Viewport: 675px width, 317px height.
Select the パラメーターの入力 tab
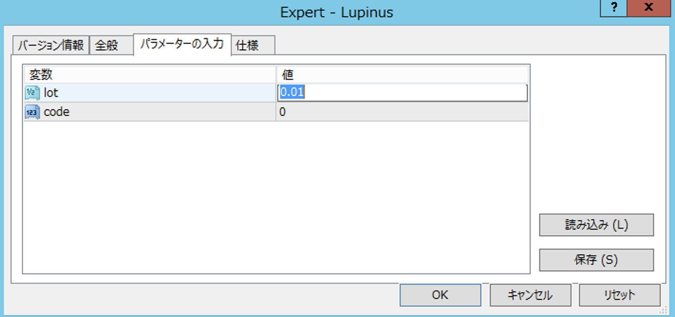pos(182,45)
